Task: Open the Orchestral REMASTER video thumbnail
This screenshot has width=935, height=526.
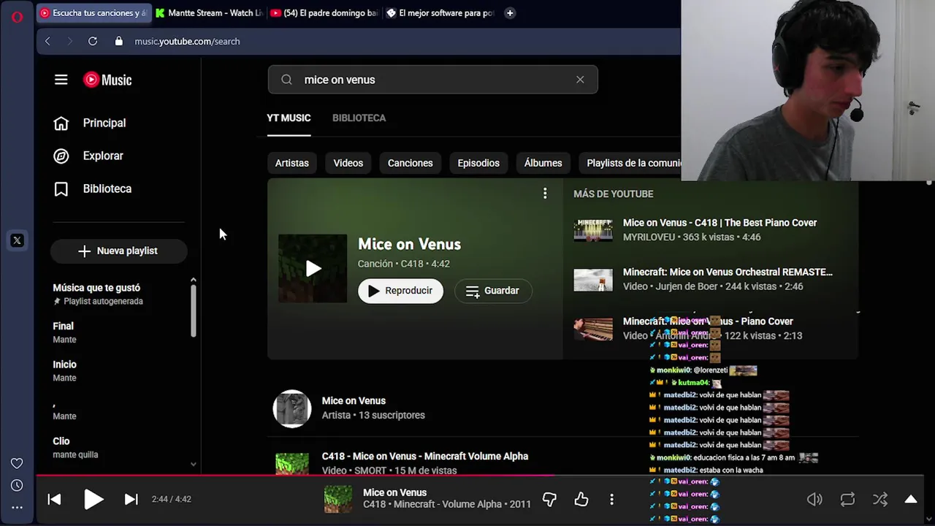Action: 593,279
